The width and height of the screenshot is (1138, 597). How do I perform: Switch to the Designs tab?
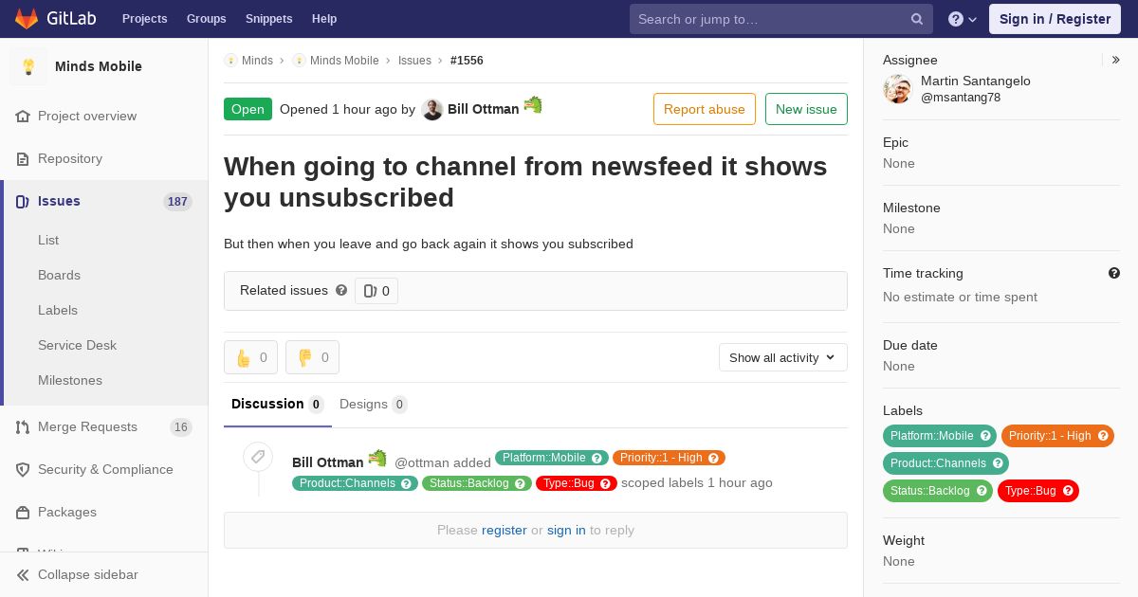[x=374, y=405]
